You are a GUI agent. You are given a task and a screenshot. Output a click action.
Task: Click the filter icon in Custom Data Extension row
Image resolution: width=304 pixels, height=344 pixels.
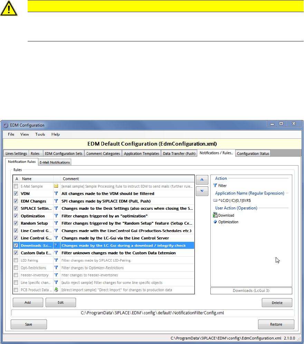pyautogui.click(x=56, y=253)
